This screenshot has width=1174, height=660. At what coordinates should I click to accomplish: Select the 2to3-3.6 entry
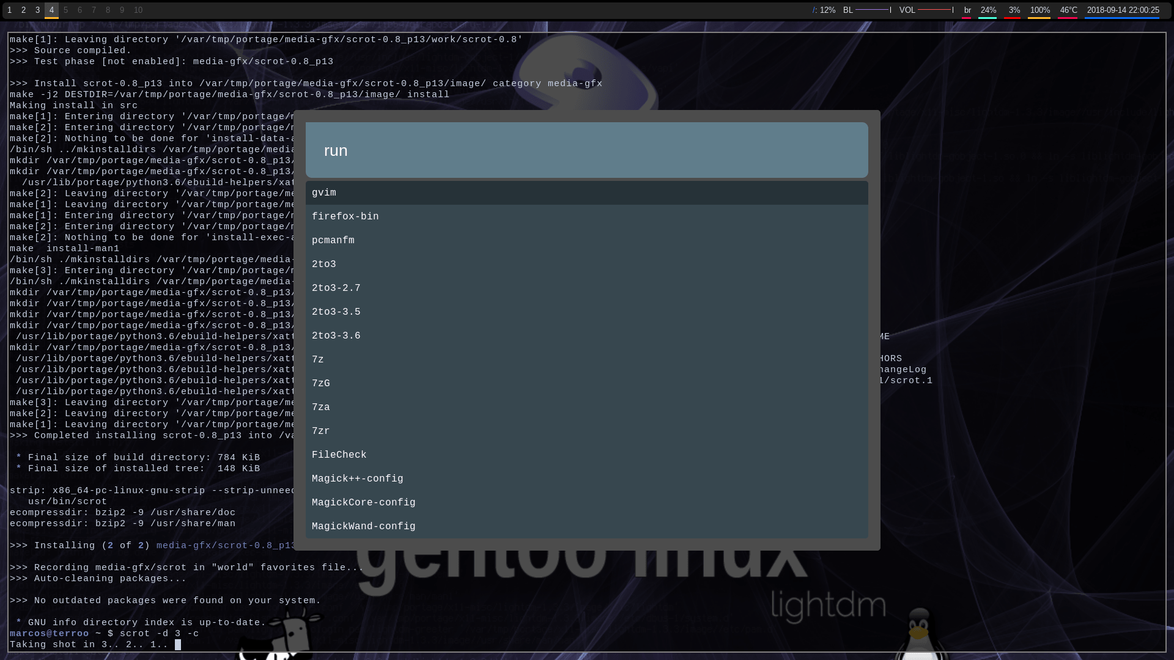587,335
